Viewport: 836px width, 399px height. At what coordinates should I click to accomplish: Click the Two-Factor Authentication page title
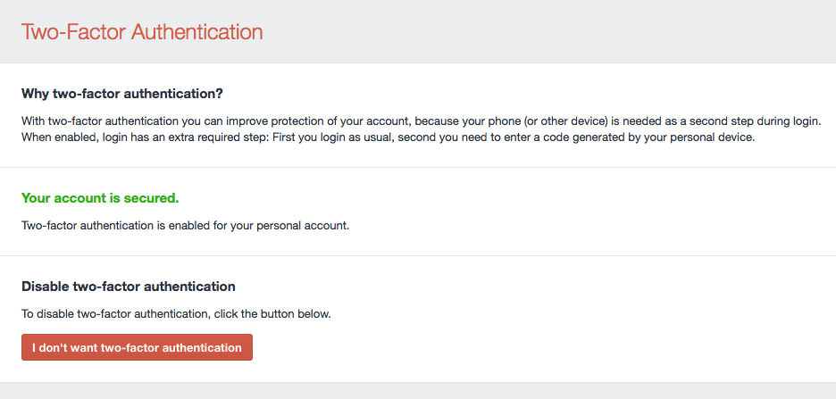(142, 32)
